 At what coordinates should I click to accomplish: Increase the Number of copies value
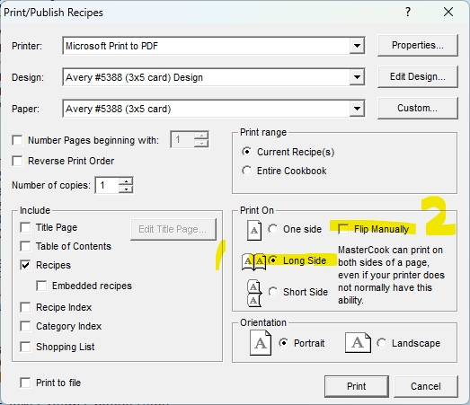click(126, 181)
